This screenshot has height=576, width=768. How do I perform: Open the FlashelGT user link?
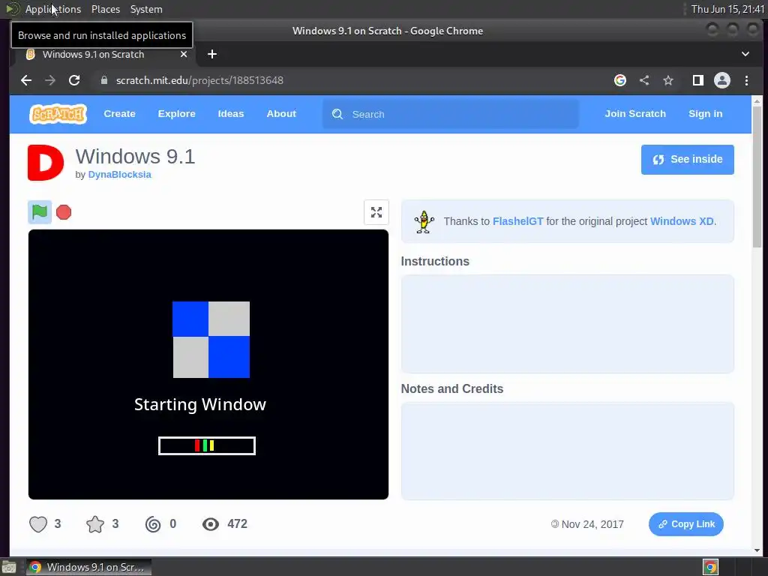click(517, 221)
